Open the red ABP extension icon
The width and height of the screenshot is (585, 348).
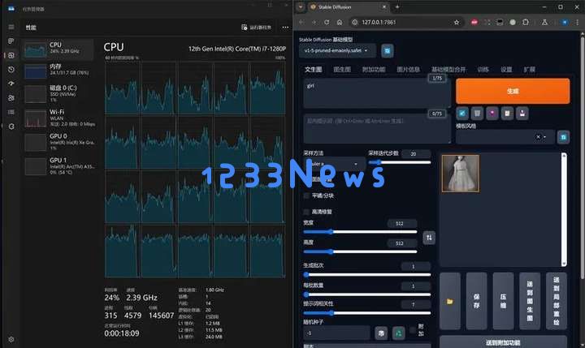(474, 23)
